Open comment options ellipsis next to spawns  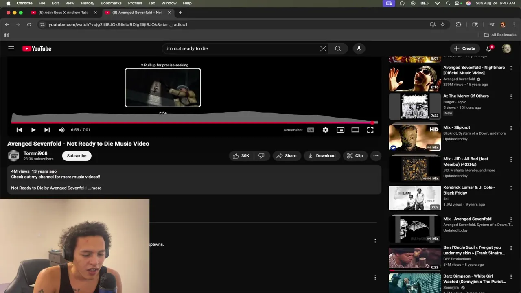(x=375, y=241)
